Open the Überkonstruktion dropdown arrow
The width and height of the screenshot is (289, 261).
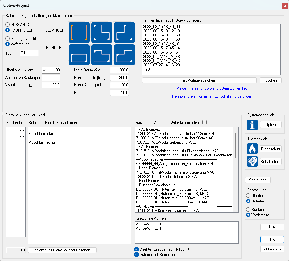coord(44,70)
